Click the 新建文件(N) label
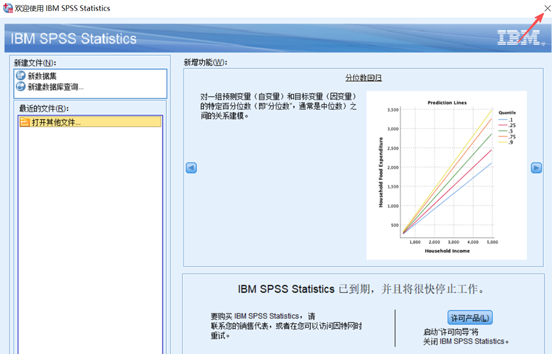552x354 pixels. tap(35, 63)
